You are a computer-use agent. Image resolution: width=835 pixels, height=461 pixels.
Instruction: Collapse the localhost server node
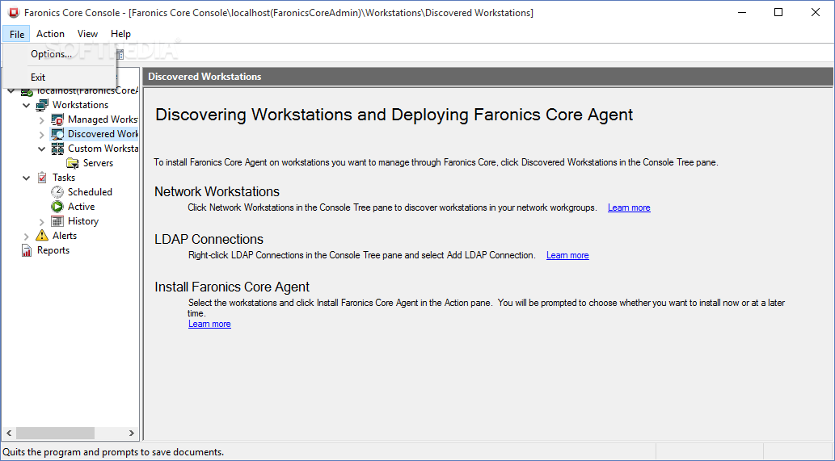click(x=11, y=91)
